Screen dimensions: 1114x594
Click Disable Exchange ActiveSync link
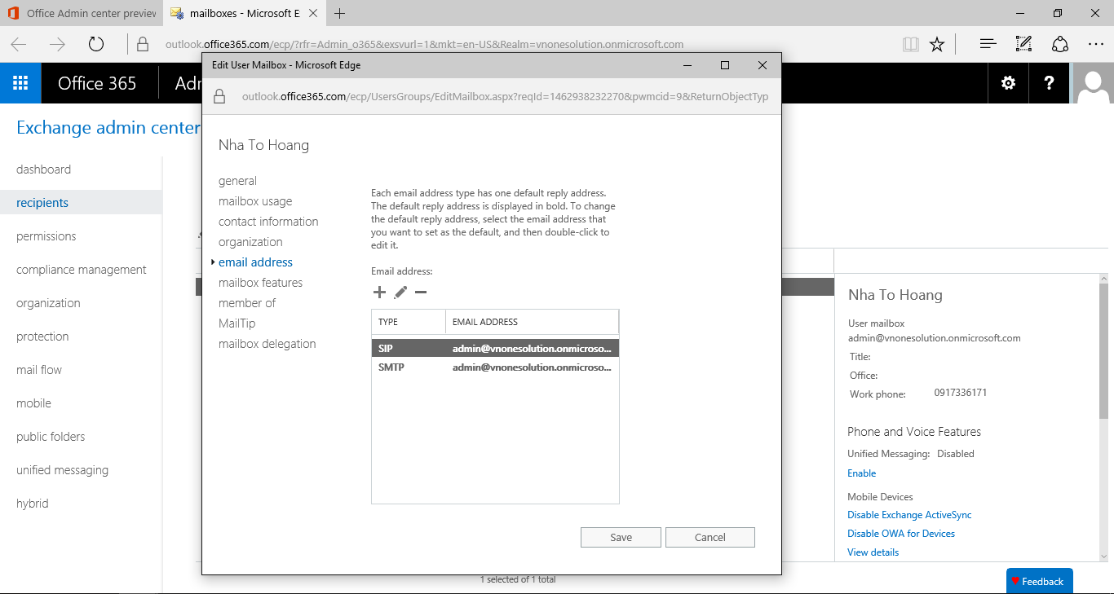(x=909, y=515)
